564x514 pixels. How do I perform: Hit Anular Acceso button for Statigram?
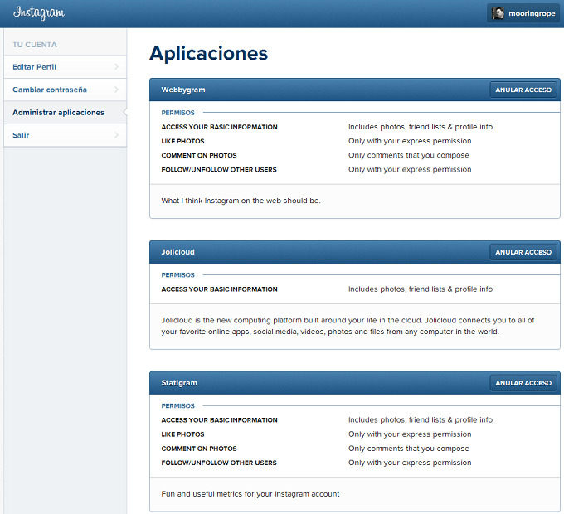[x=523, y=383]
